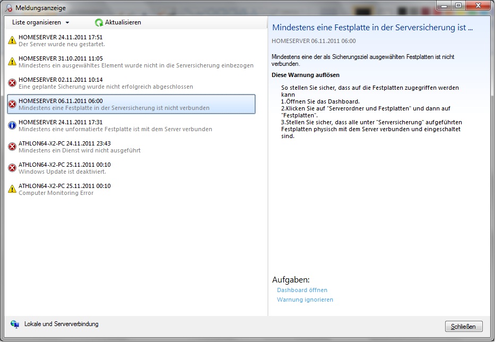Click the 'Warnung ignorieren' link

coord(305,300)
